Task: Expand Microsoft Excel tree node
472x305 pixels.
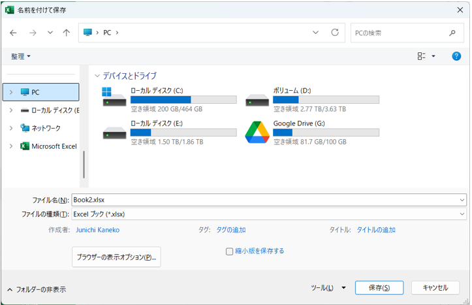Action: point(11,146)
